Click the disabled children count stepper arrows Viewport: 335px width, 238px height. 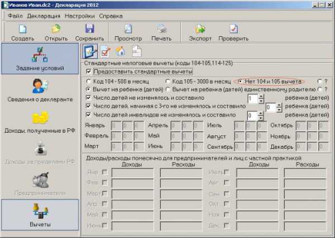[261, 116]
